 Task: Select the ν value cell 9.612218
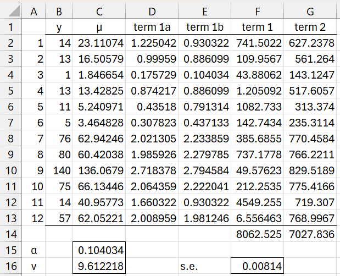[x=100, y=267]
